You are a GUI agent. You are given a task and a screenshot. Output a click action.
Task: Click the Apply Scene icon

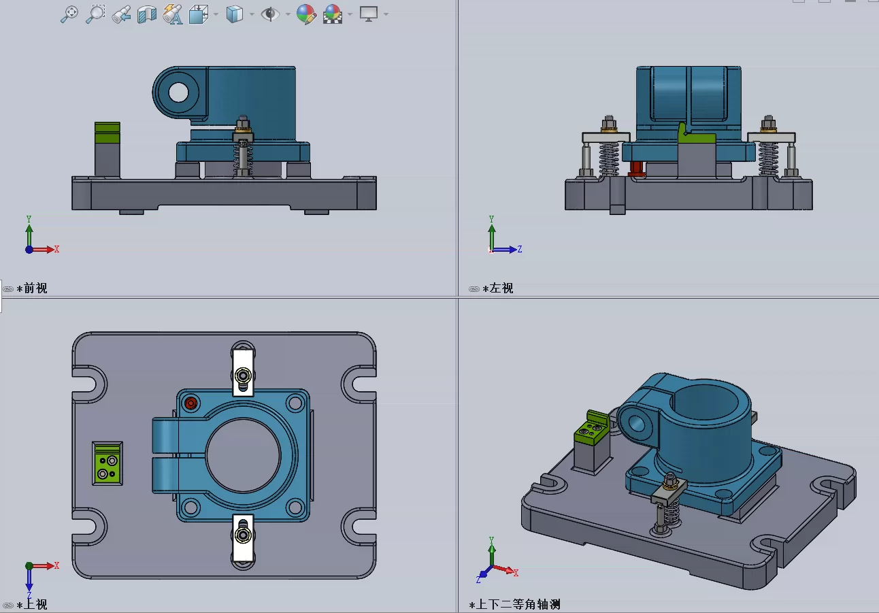point(333,14)
